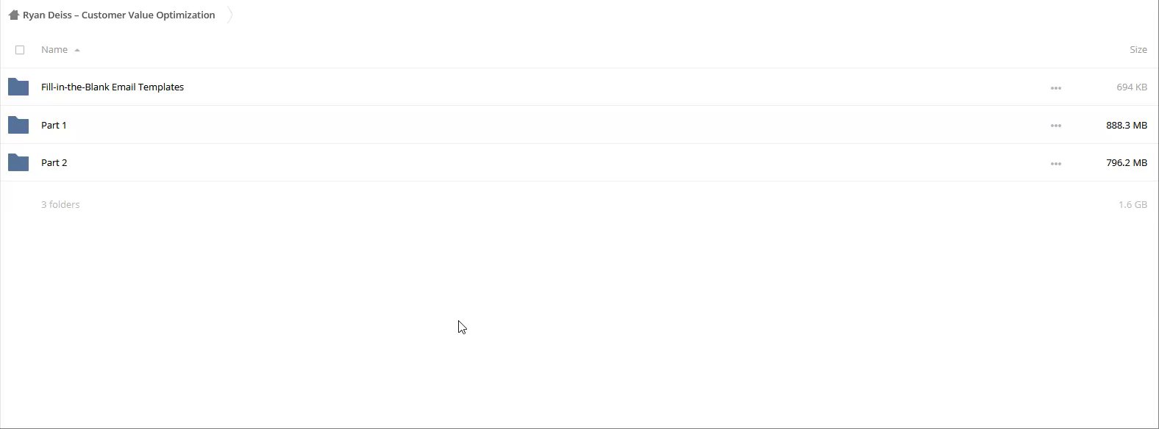Click the 694 KB size value
Viewport: 1159px width, 429px height.
(x=1131, y=87)
